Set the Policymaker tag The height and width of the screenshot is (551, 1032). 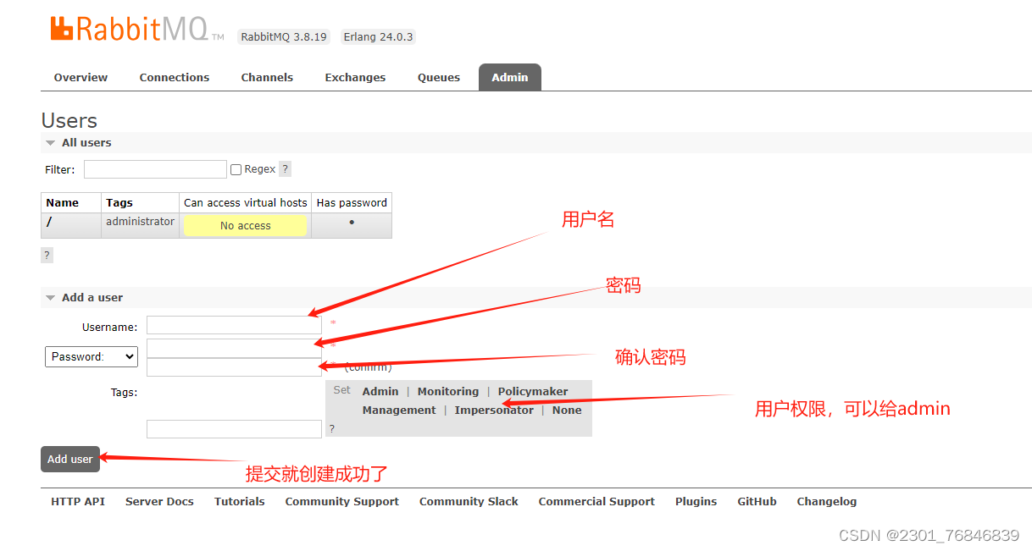tap(533, 391)
